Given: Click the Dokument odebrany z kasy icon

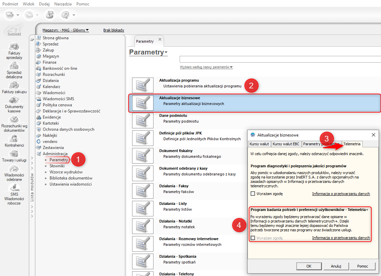Looking at the screenshot, I should tap(143, 173).
